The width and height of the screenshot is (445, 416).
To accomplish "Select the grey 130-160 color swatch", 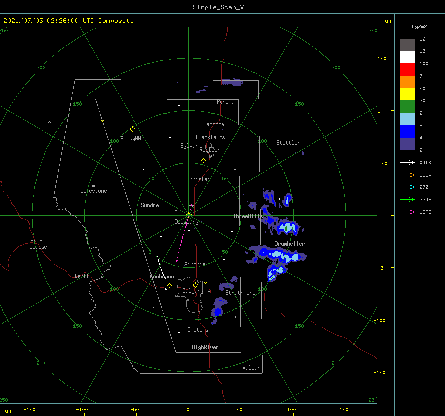I will [x=407, y=45].
